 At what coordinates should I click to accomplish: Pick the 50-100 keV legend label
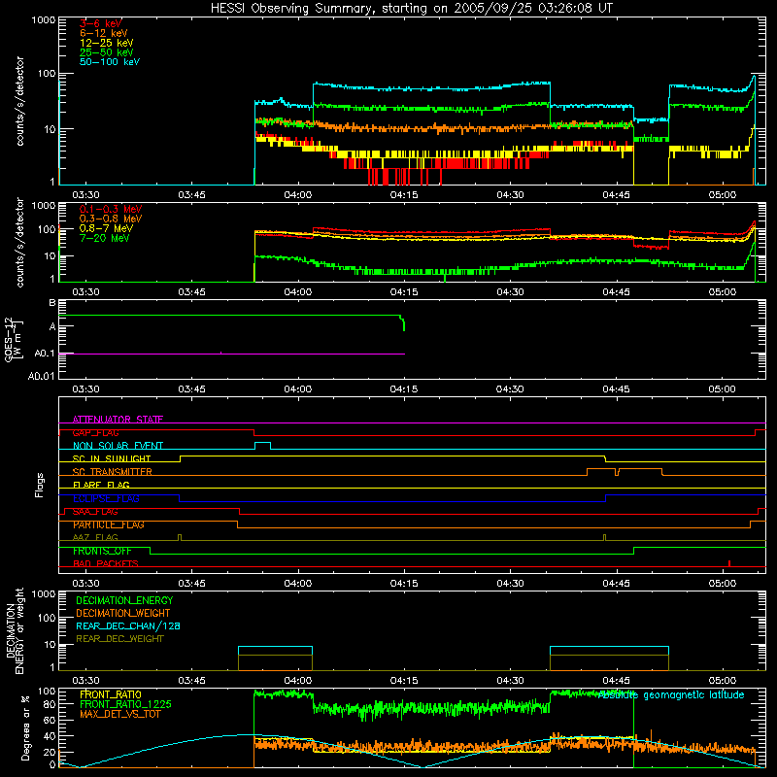pos(110,62)
